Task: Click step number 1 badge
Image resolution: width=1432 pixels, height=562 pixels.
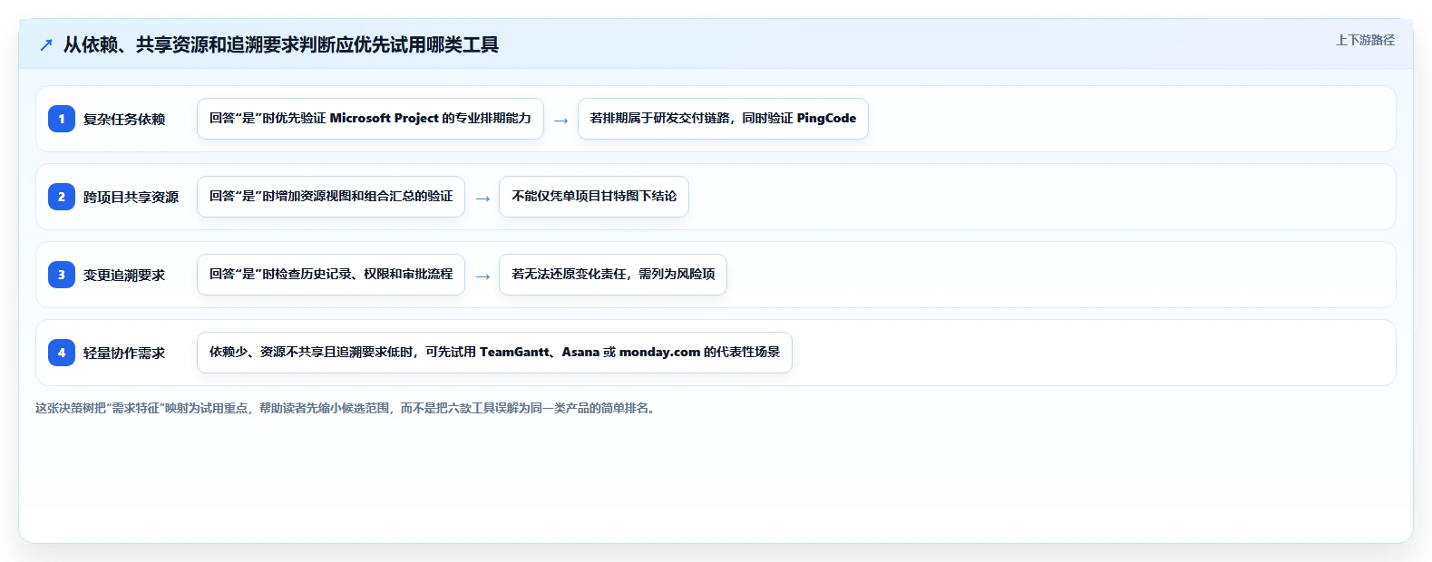Action: (62, 119)
